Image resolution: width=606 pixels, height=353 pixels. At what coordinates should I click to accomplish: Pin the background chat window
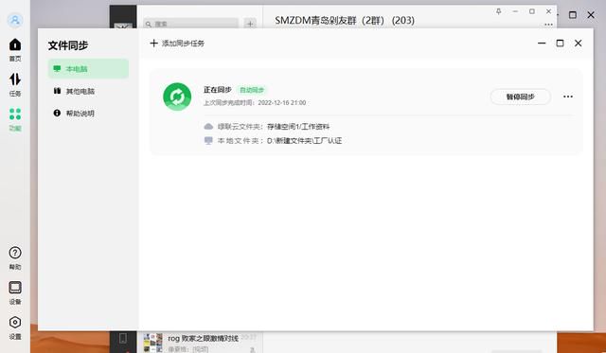point(499,11)
